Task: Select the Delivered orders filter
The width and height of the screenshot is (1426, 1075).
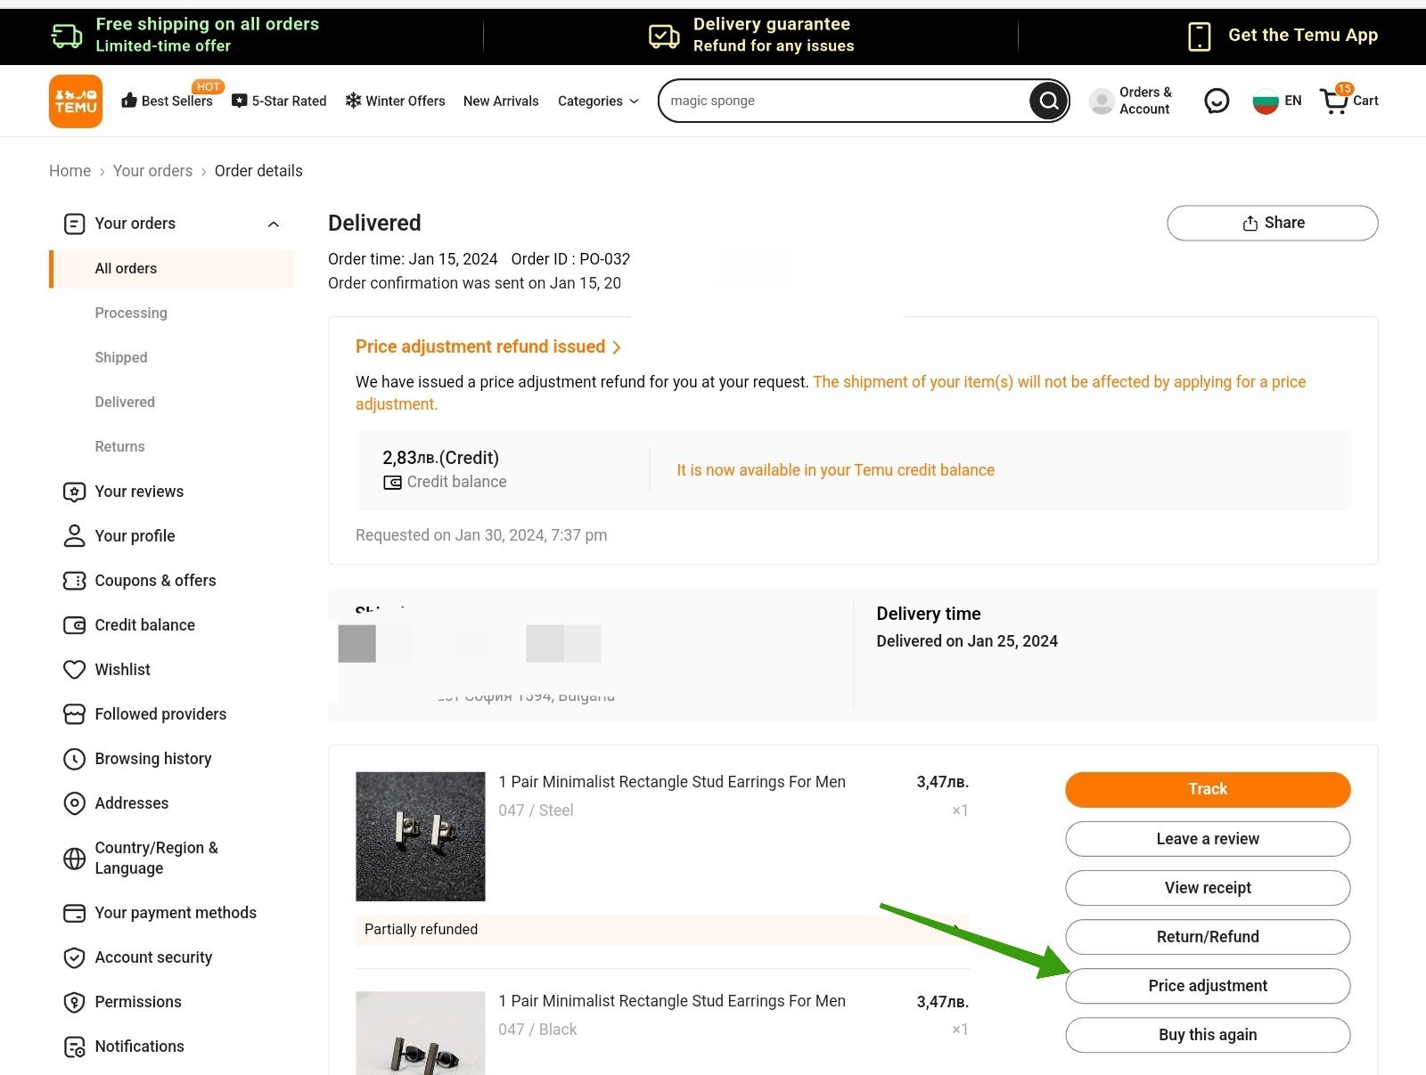Action: 125,403
